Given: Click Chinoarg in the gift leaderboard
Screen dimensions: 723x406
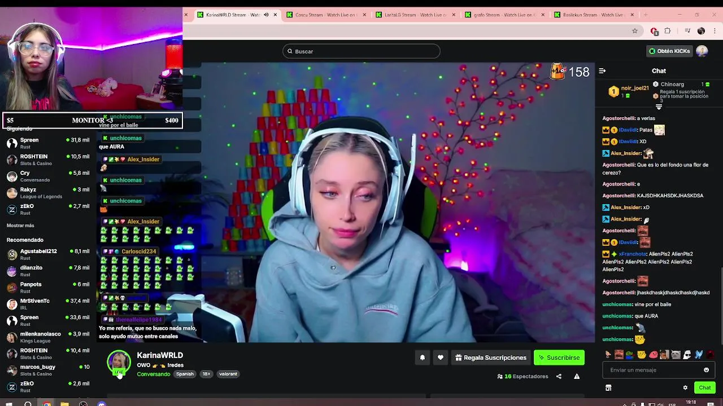Looking at the screenshot, I should point(672,85).
